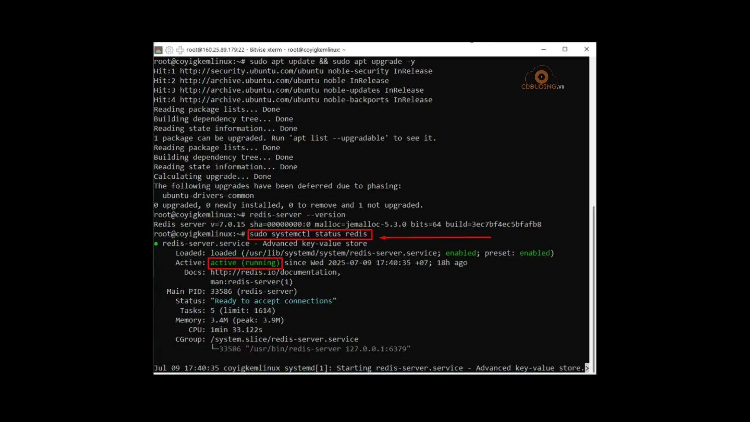750x422 pixels.
Task: Maximize the Bitvise xterm window
Action: [x=565, y=49]
